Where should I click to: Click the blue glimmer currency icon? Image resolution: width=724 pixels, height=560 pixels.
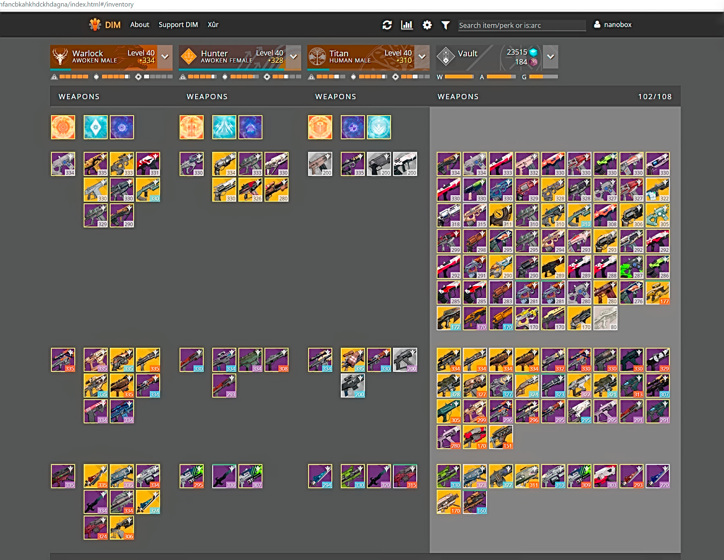click(533, 52)
